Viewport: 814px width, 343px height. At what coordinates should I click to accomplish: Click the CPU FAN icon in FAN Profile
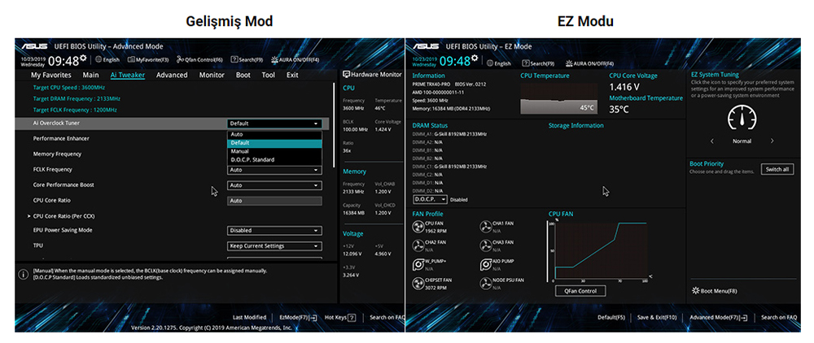[x=418, y=227]
